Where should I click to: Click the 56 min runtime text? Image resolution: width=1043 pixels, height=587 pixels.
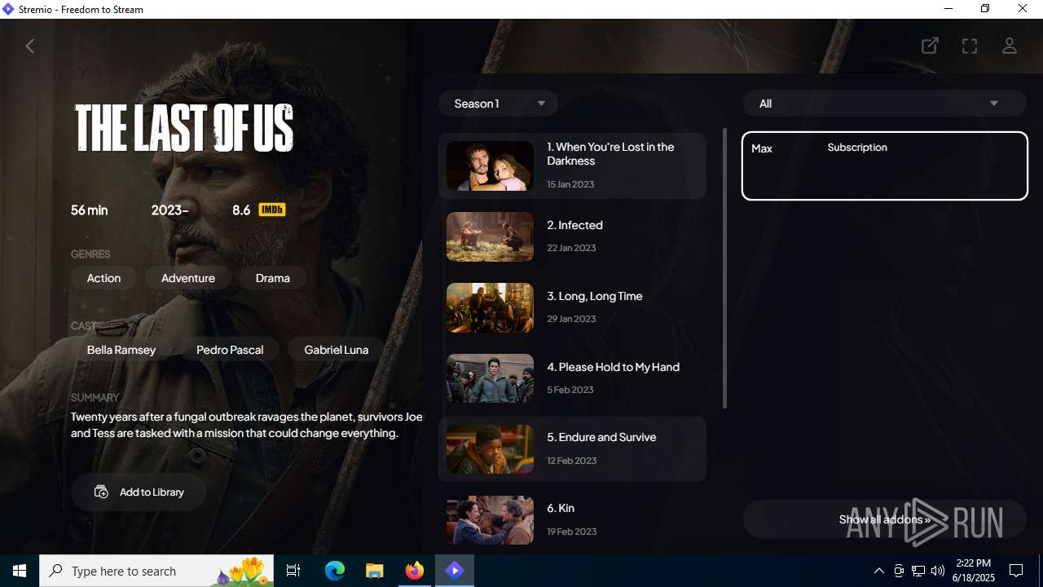89,210
